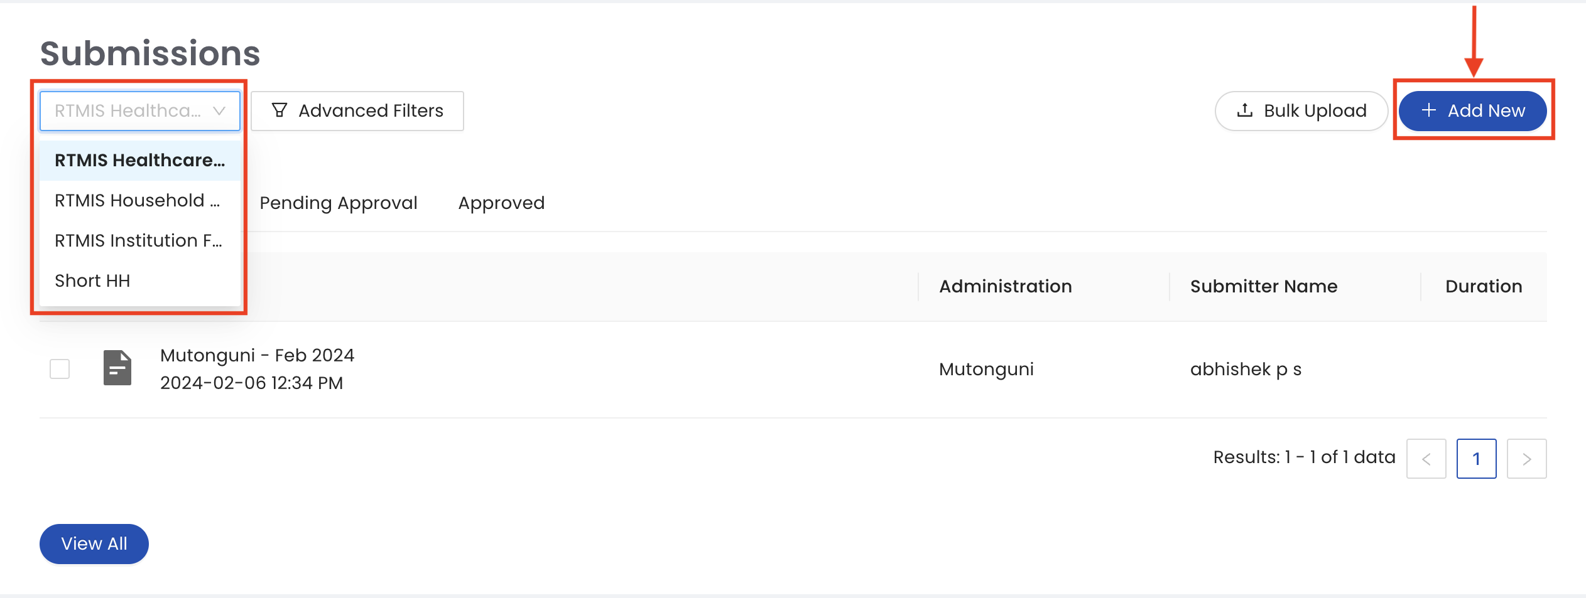Go to page 1 in pagination
Viewport: 1586px width, 598px height.
tap(1476, 459)
